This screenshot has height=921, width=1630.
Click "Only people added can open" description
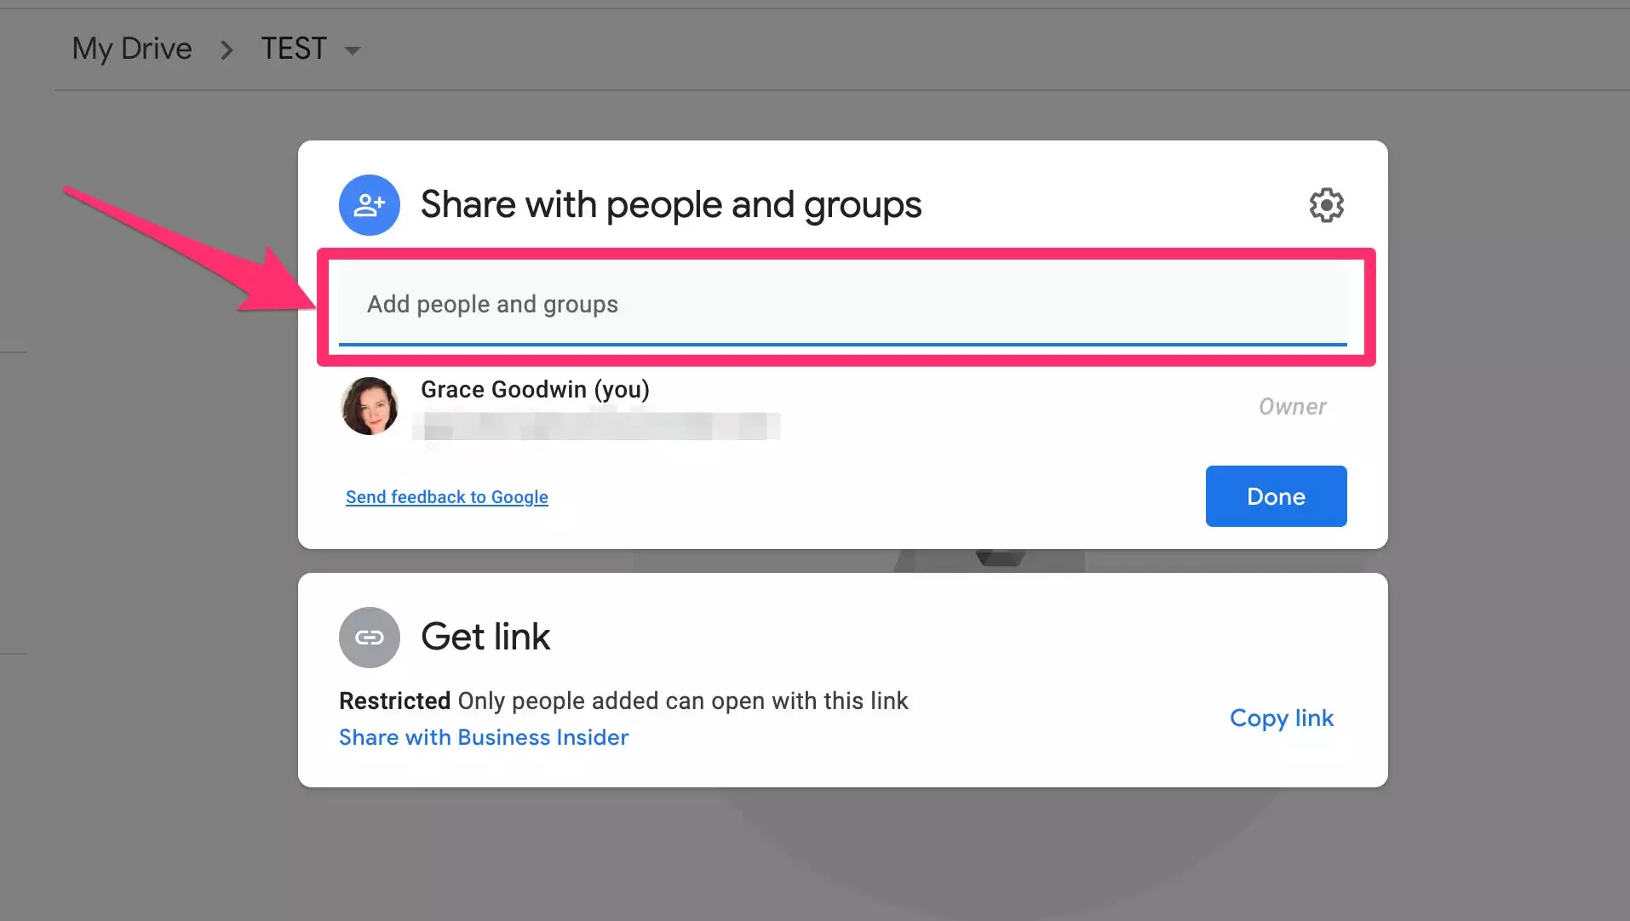coord(682,701)
